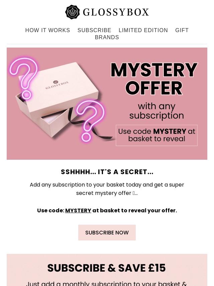Select the GIFT navigation item
The image size is (214, 286).
click(182, 30)
